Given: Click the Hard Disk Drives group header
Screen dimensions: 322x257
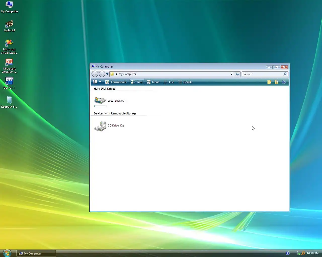Looking at the screenshot, I should click(x=104, y=89).
